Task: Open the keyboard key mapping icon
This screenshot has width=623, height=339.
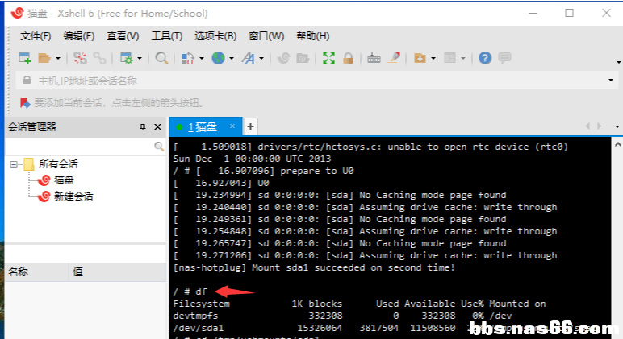Action: pos(374,58)
